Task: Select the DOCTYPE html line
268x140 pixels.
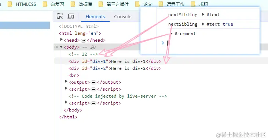Action: 79,26
